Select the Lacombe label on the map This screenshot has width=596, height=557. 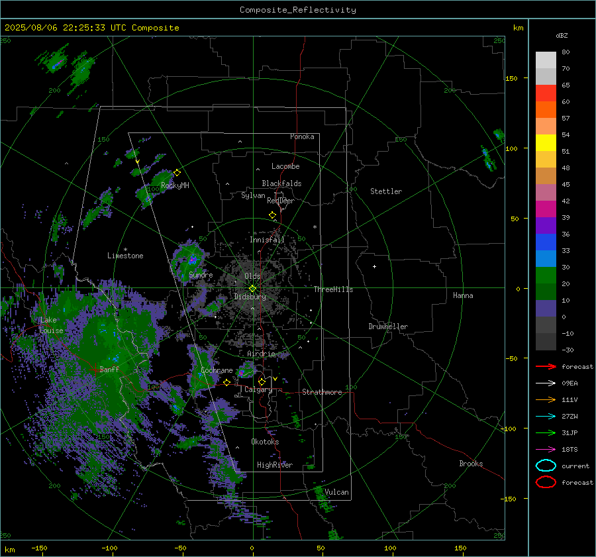pos(285,166)
